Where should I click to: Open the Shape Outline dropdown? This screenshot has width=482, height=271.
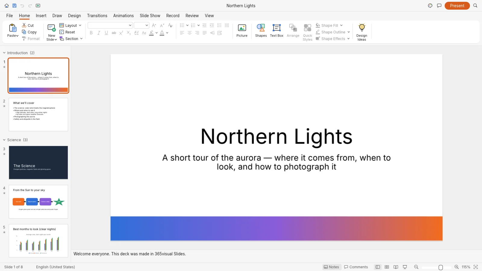tap(333, 32)
